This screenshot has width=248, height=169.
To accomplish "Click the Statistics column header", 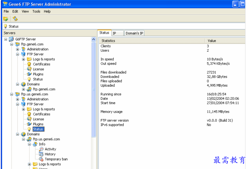I will tap(152, 41).
